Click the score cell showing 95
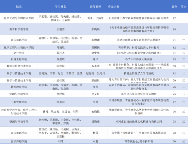 [x=174, y=29]
